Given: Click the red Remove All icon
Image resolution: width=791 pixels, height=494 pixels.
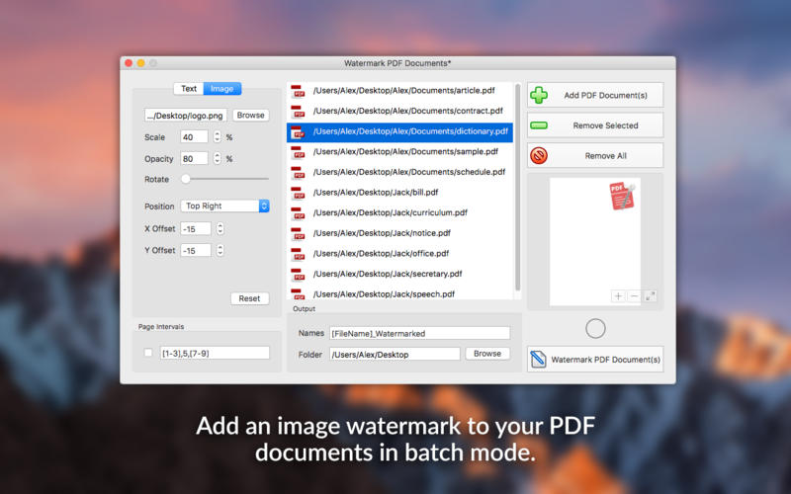Looking at the screenshot, I should coord(539,156).
